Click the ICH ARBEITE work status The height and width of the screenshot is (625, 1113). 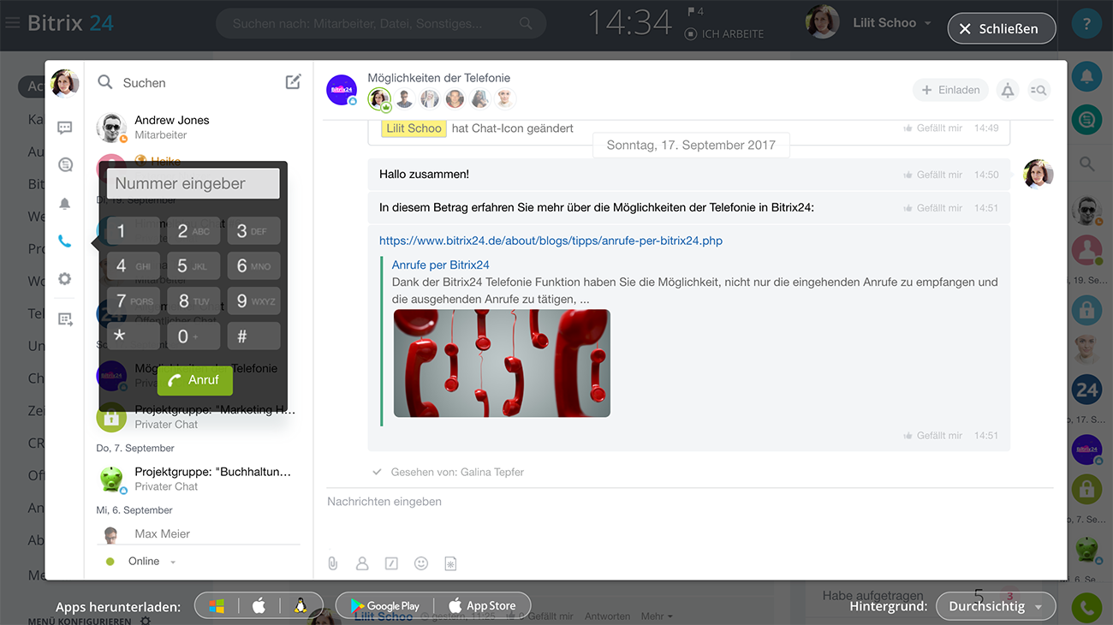724,34
